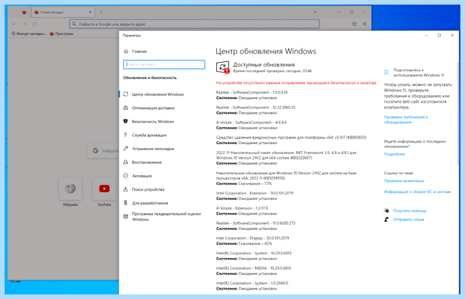This screenshot has width=465, height=299.
Task: Click the Windows Insider program icon
Action: point(126,216)
